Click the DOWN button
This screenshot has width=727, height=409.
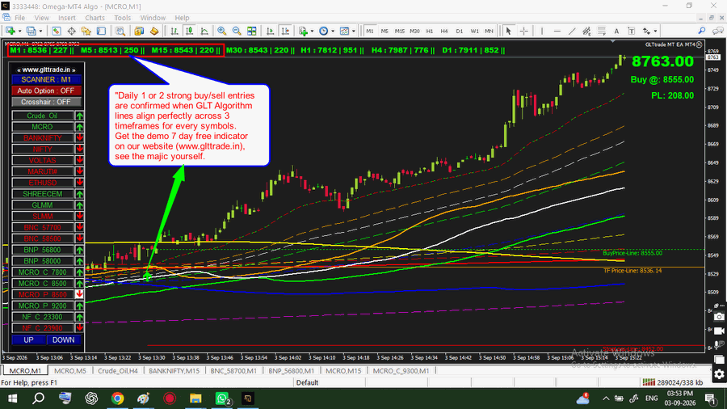(x=64, y=340)
